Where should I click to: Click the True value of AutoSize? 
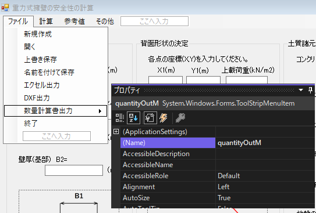point(265,198)
